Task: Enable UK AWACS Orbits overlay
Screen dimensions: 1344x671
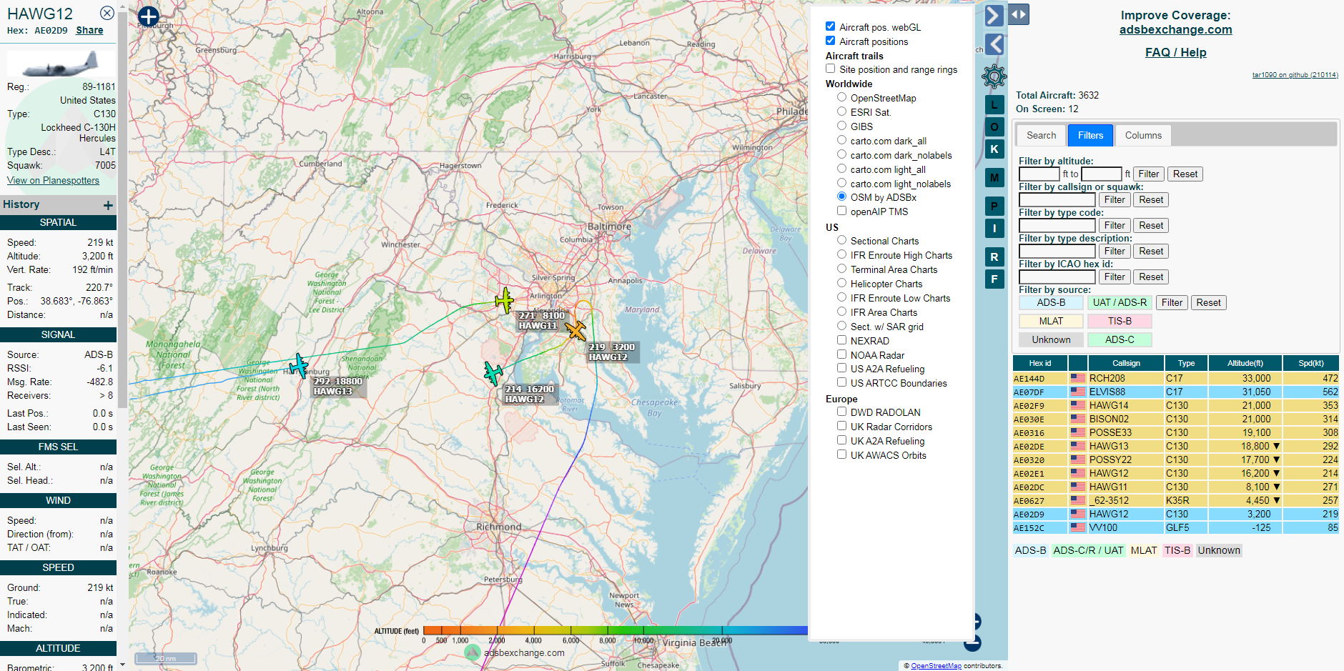Action: tap(841, 454)
